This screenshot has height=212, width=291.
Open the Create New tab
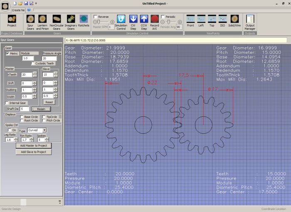tap(18, 10)
